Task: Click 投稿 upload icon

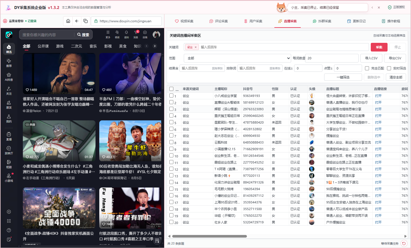Action: [x=145, y=34]
